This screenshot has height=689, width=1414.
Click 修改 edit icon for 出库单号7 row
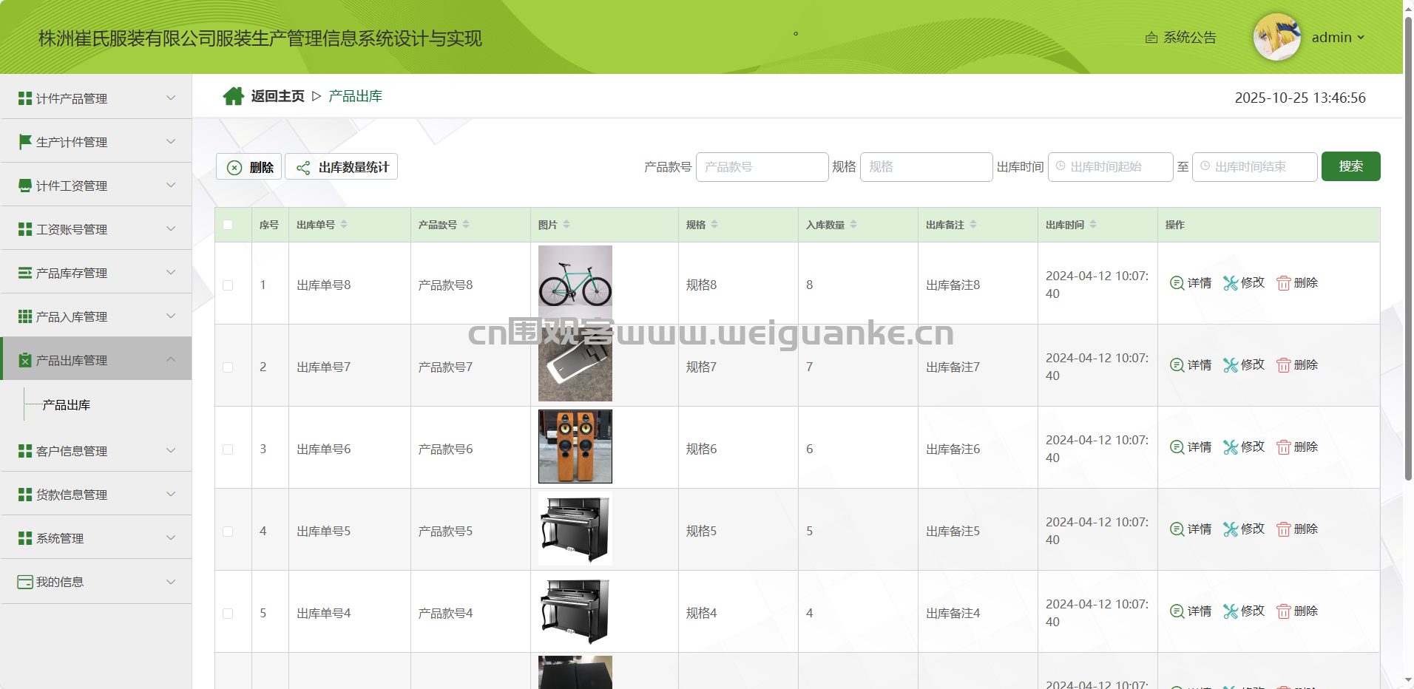click(1230, 365)
